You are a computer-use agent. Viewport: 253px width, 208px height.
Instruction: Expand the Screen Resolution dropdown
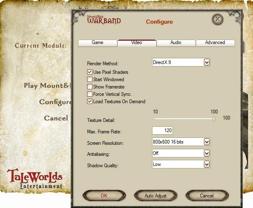point(181,142)
